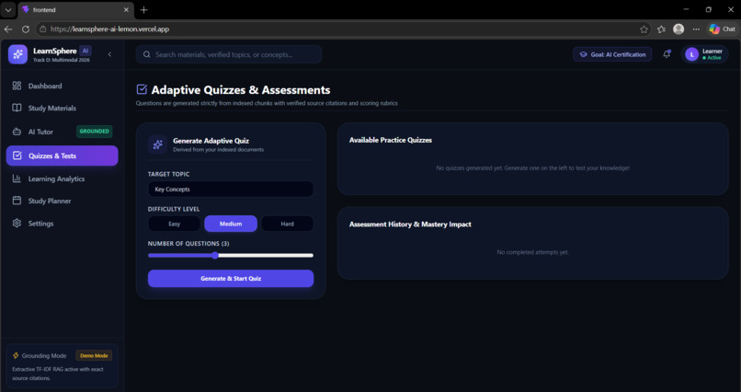
Task: Select Hard difficulty level
Action: click(x=288, y=224)
